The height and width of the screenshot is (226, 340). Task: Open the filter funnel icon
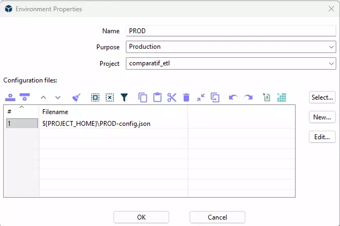(x=124, y=97)
